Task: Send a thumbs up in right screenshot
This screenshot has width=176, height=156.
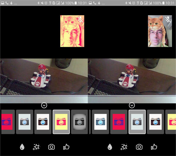Action: click(154, 147)
